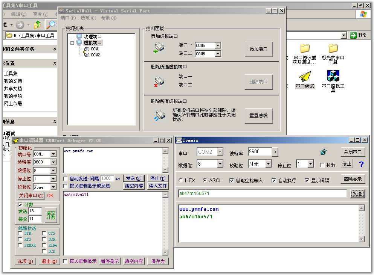Image resolution: width=374 pixels, height=275 pixels.
Task: Click the 清除显示 button in Commix
Action: (x=353, y=179)
